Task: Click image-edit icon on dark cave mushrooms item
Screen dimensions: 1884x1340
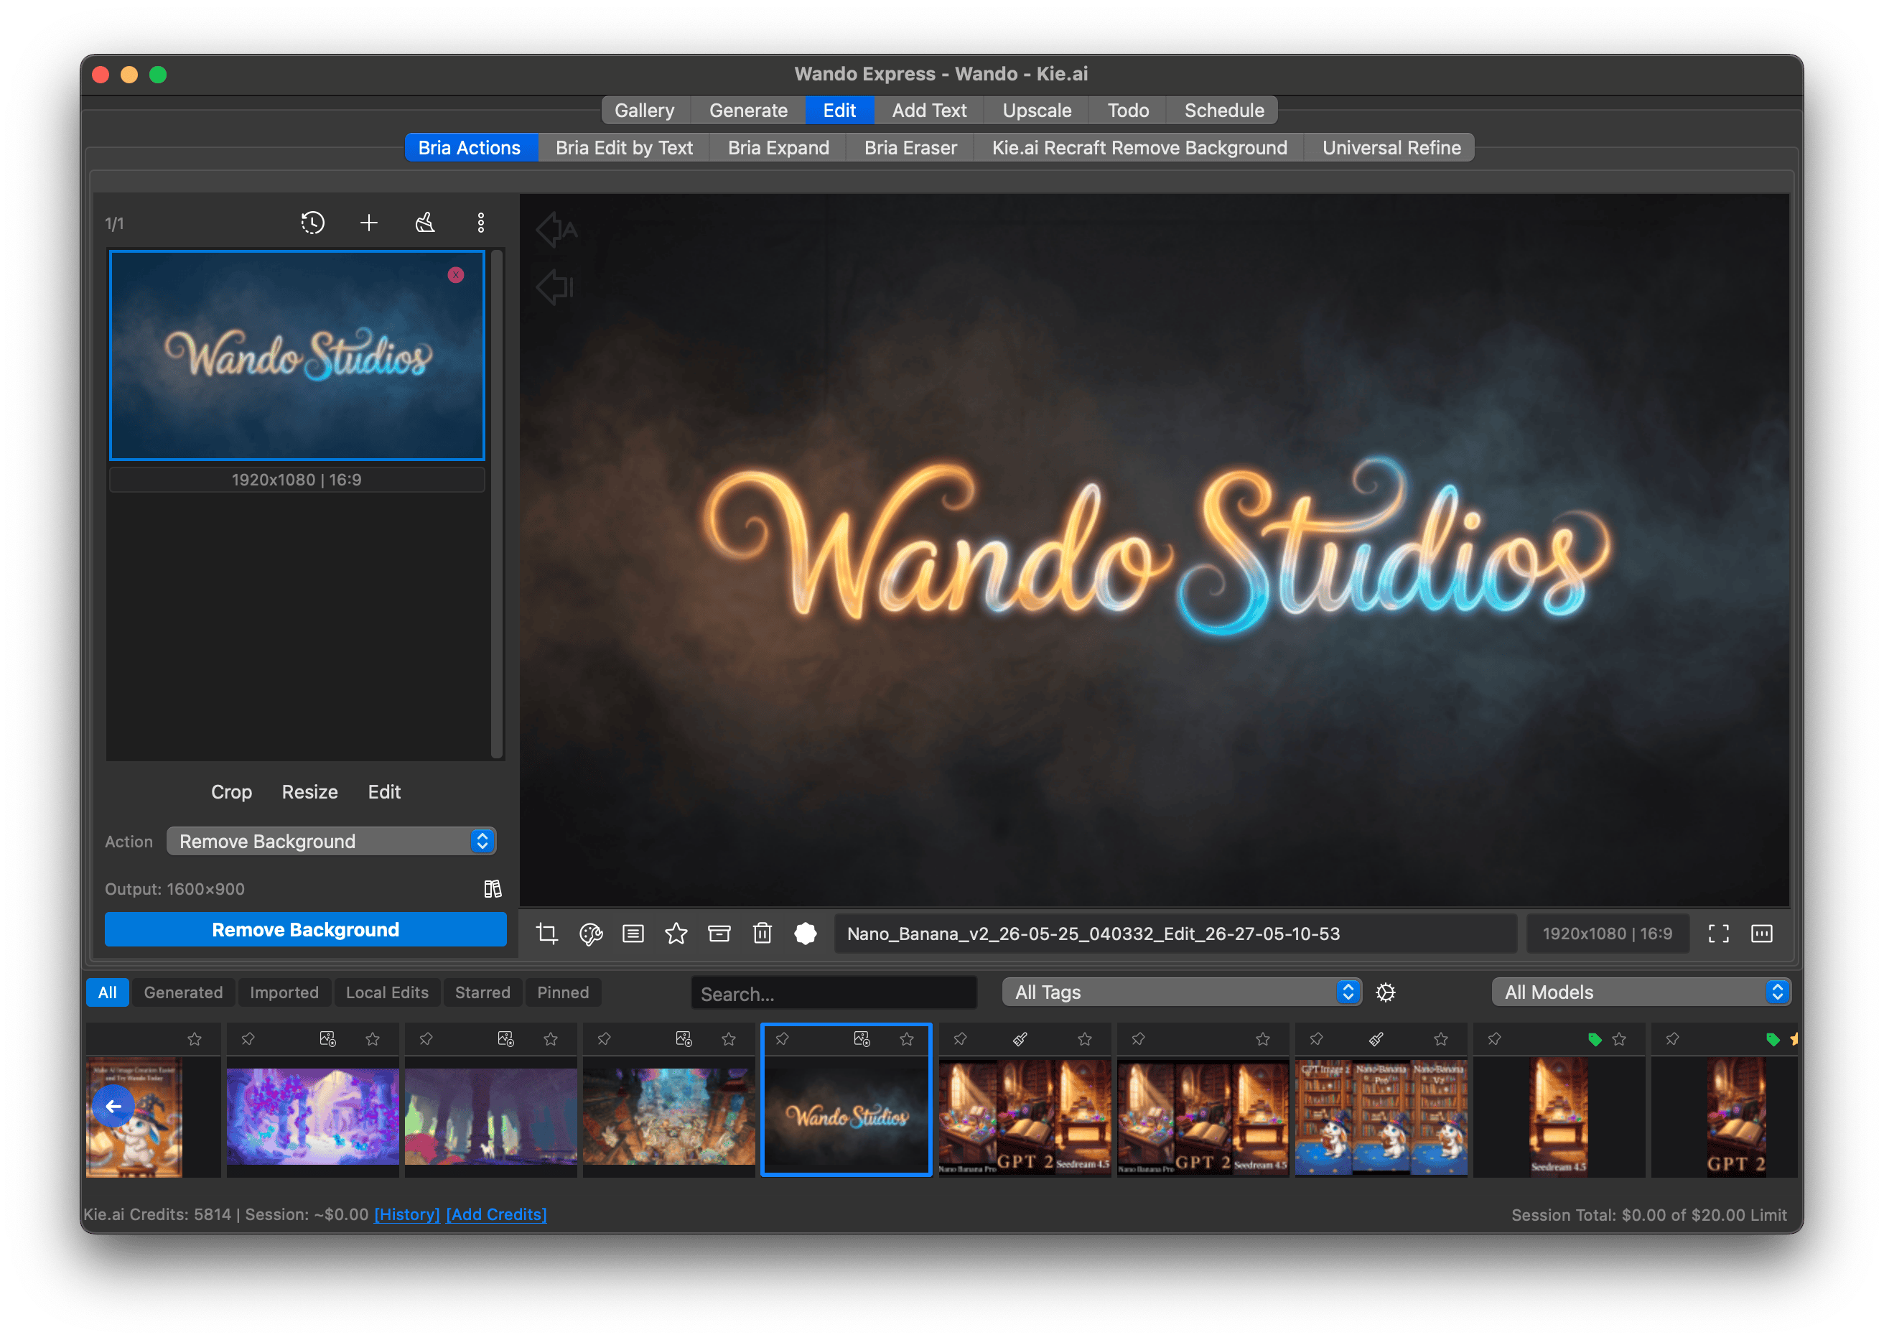Action: (x=505, y=1039)
